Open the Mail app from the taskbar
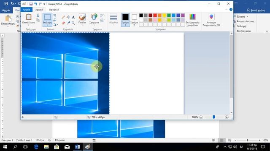Viewport: 270px width, 151px height. click(x=67, y=147)
